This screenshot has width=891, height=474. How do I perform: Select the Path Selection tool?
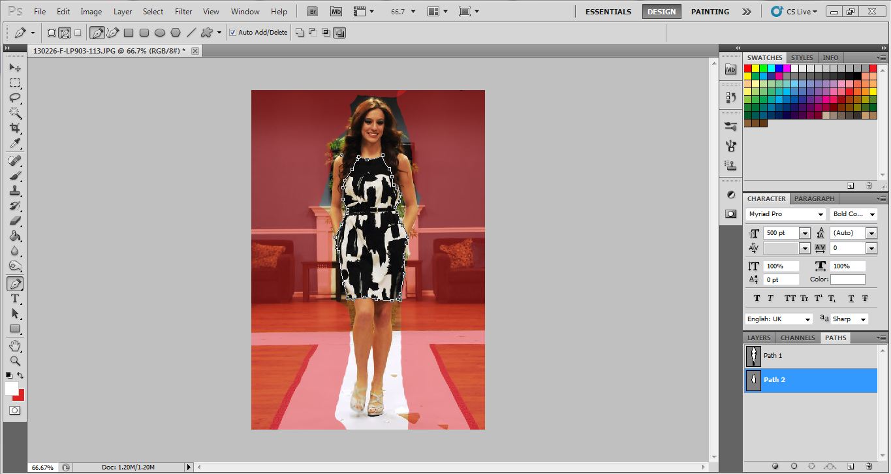pyautogui.click(x=14, y=313)
